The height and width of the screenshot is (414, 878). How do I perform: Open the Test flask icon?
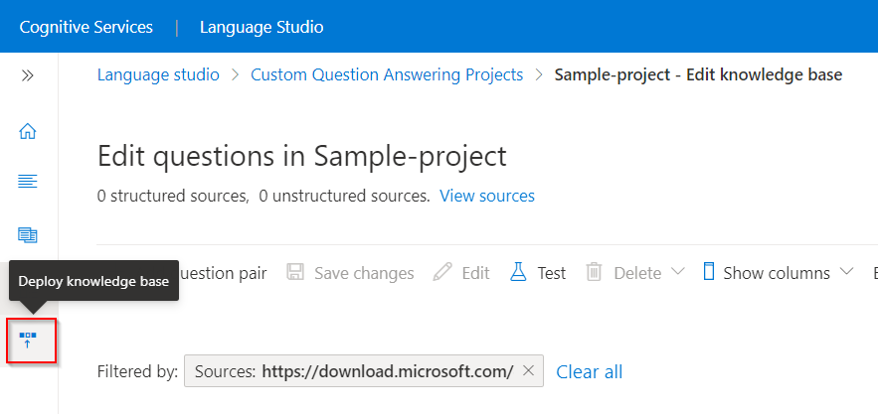[x=518, y=272]
